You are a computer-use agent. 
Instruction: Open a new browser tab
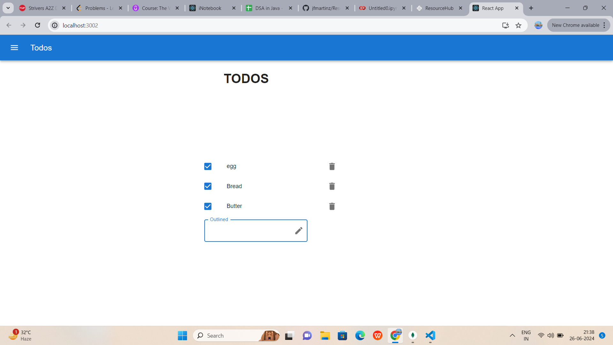tap(531, 8)
